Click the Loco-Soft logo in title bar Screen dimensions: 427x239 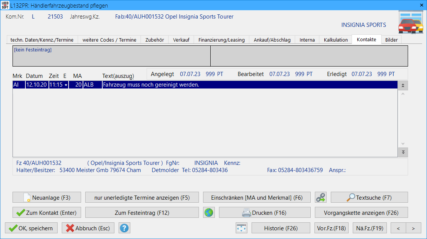click(x=5, y=5)
